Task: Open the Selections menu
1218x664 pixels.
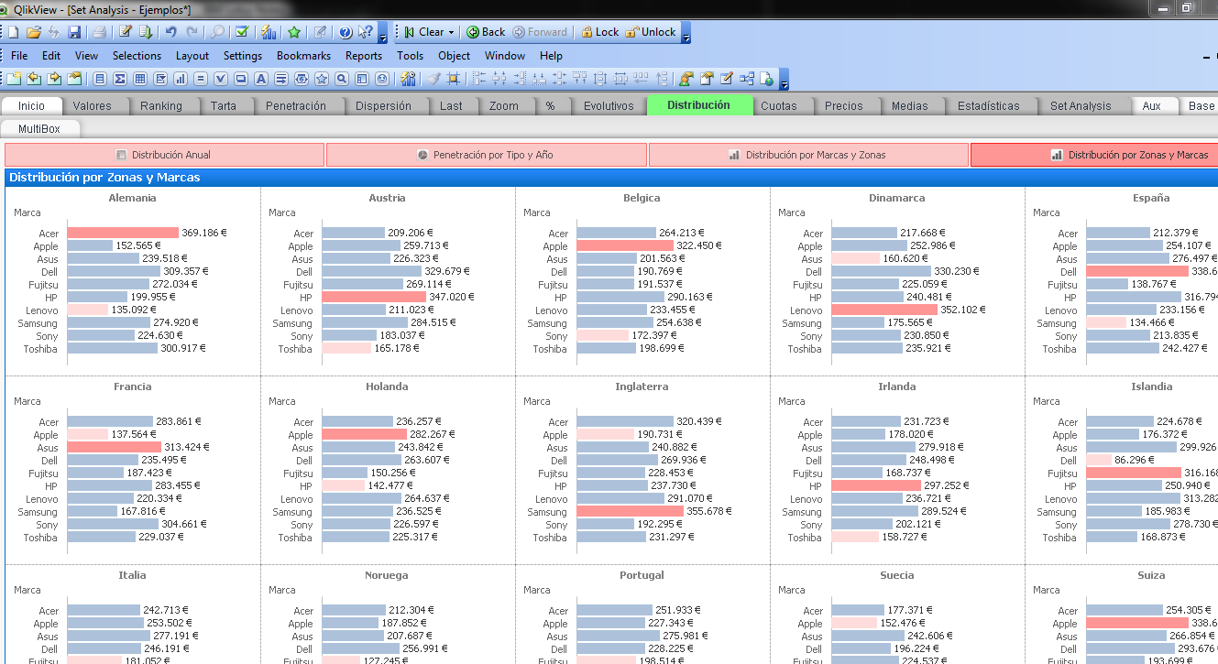Action: click(137, 56)
